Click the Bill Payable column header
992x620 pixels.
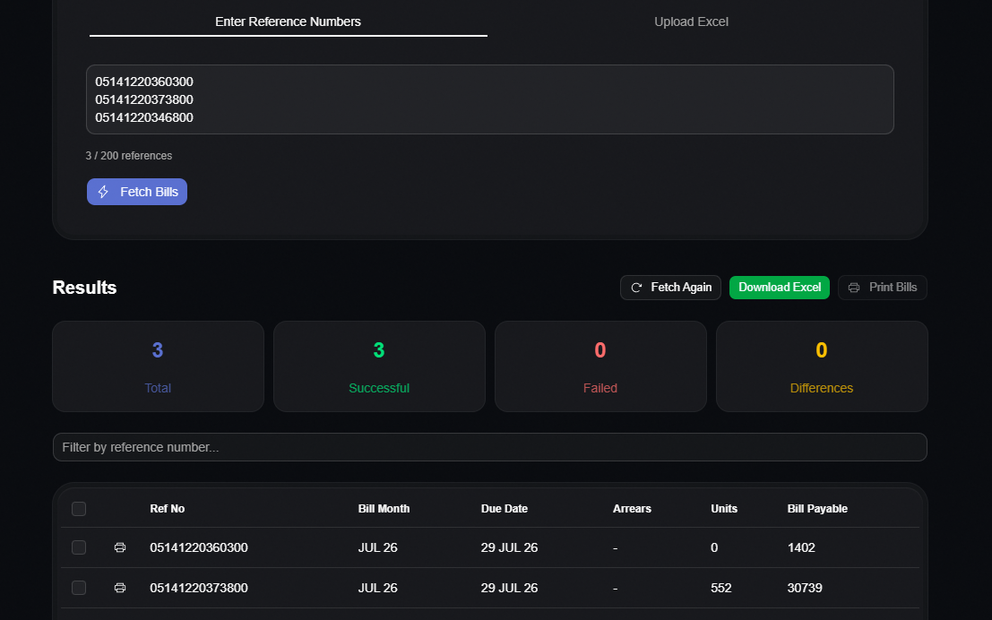click(x=816, y=509)
